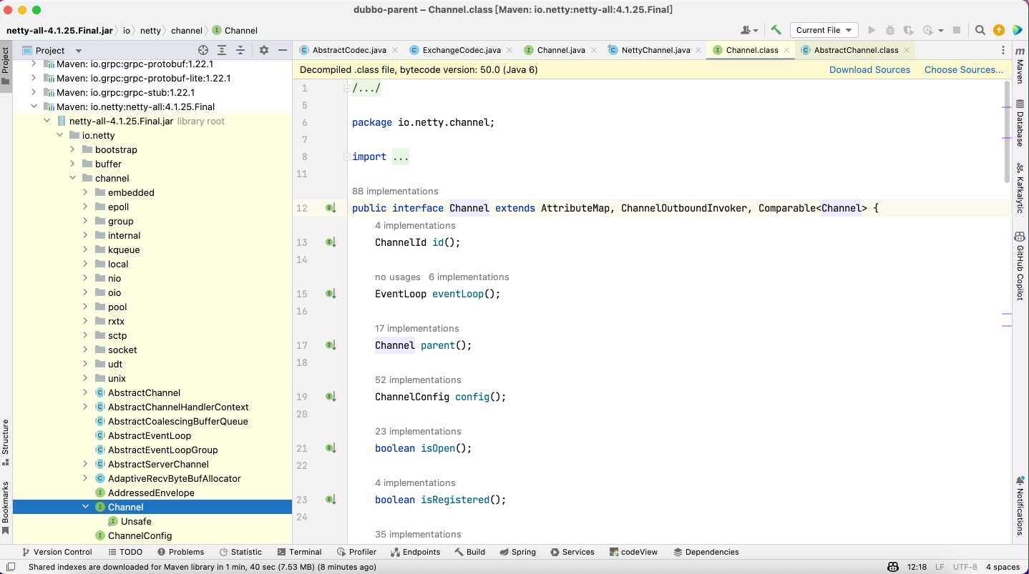This screenshot has width=1029, height=574.
Task: Open the Current File run configuration dropdown
Action: click(824, 30)
